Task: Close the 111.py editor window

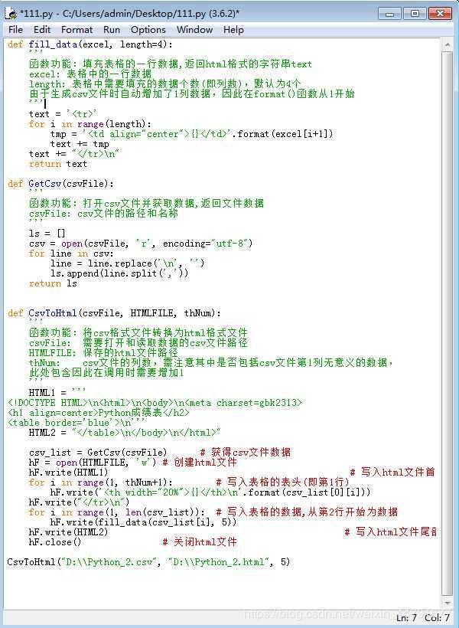Action: pyautogui.click(x=440, y=14)
